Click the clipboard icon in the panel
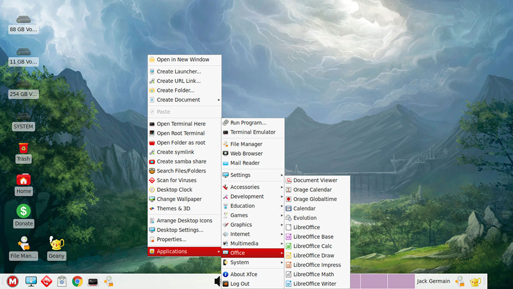The width and height of the screenshot is (513, 289). pyautogui.click(x=62, y=281)
